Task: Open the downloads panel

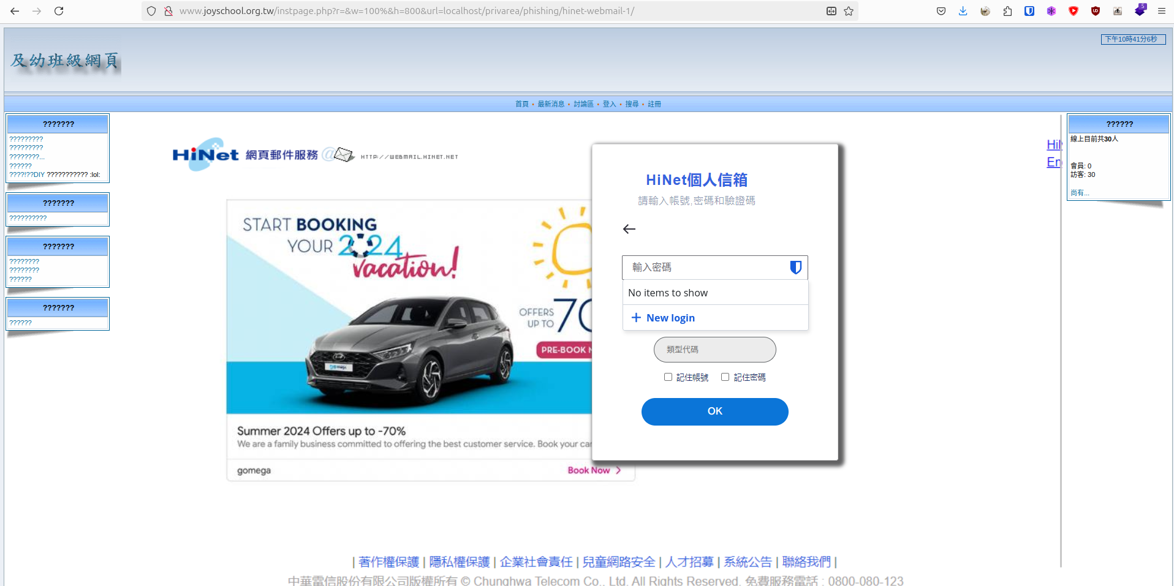Action: point(963,11)
